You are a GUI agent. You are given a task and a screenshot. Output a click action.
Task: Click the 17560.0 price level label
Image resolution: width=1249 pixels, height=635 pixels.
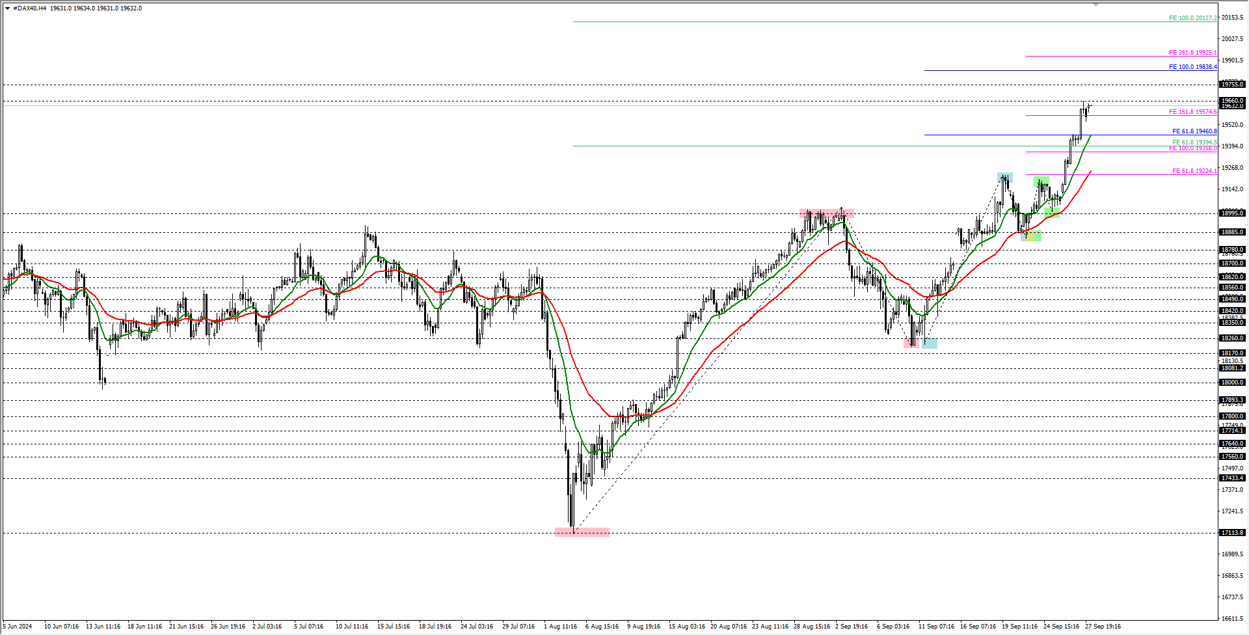pos(1232,457)
